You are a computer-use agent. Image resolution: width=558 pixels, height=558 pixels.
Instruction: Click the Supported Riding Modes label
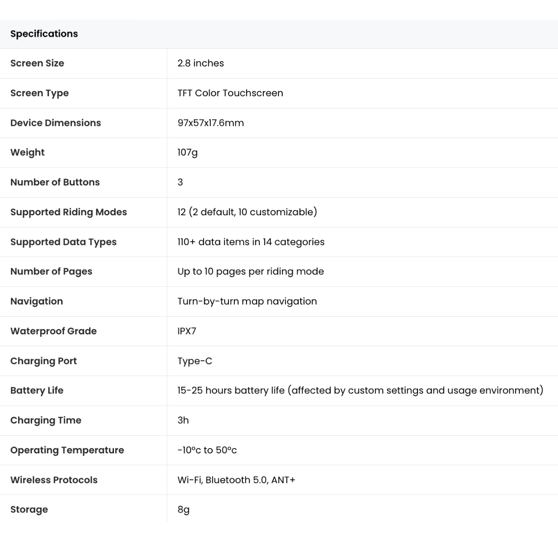tap(68, 212)
